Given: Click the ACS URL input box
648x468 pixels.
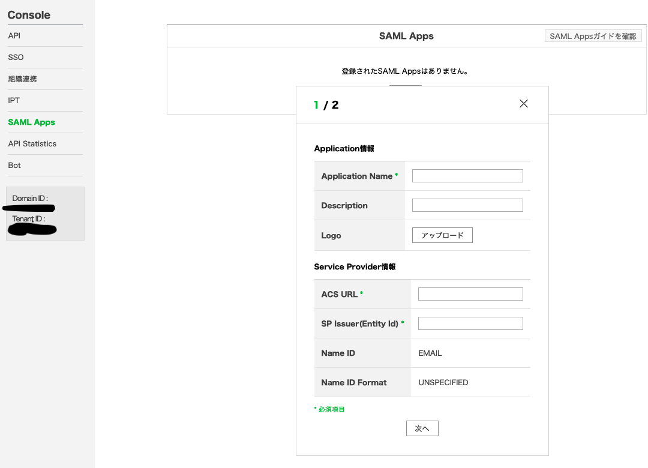Looking at the screenshot, I should coord(470,293).
